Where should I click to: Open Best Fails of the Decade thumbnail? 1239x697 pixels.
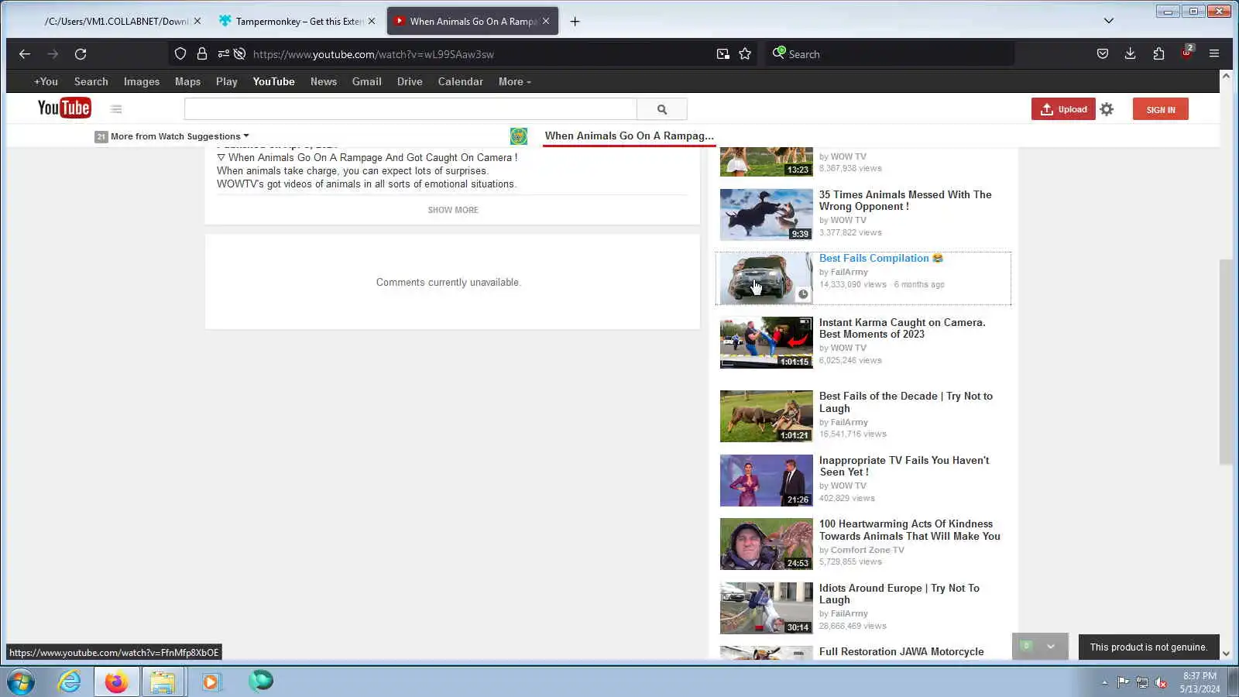tap(767, 417)
